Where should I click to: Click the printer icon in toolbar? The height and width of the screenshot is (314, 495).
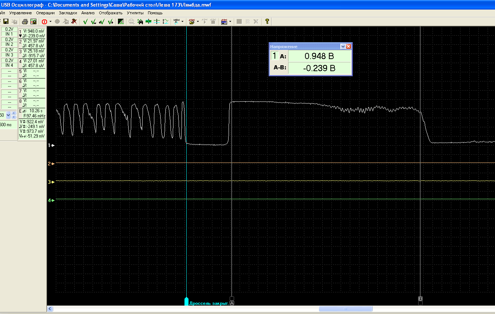coord(25,22)
